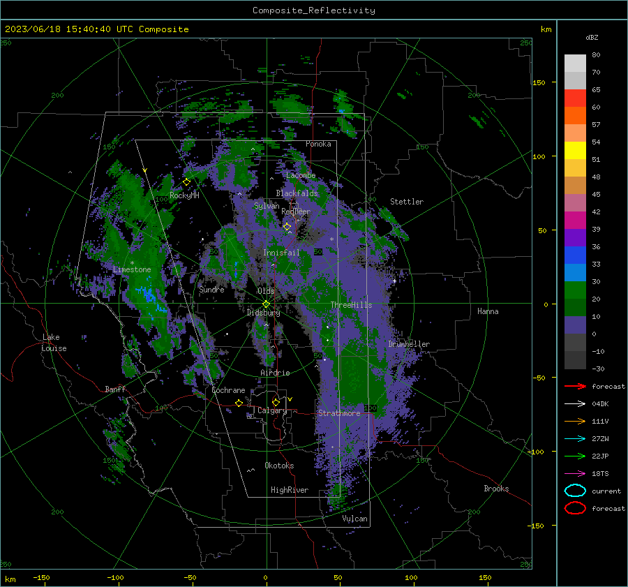The image size is (628, 587).
Task: Click the -30 dBZ scale value
Action: tap(598, 369)
